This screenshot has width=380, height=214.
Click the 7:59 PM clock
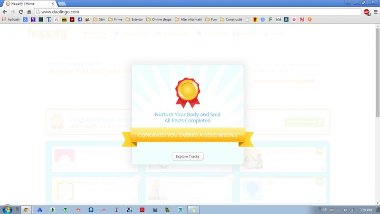pyautogui.click(x=366, y=210)
